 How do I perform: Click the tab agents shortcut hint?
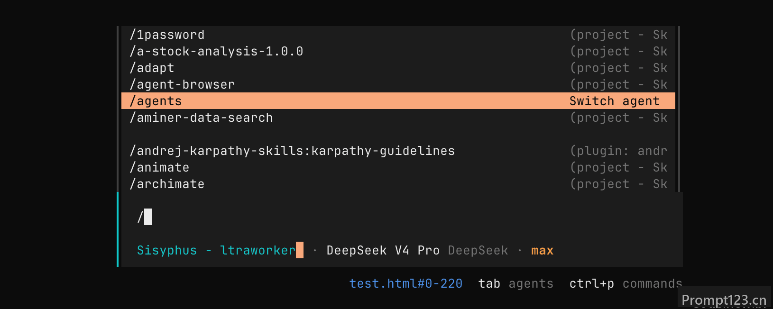(x=516, y=283)
